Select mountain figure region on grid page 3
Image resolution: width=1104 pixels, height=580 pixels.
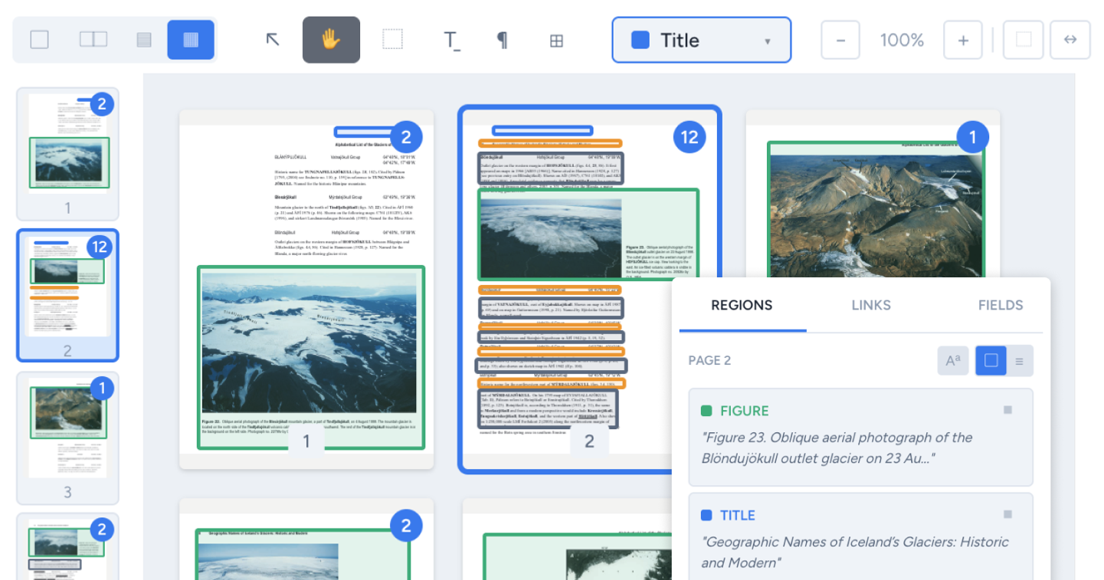876,208
